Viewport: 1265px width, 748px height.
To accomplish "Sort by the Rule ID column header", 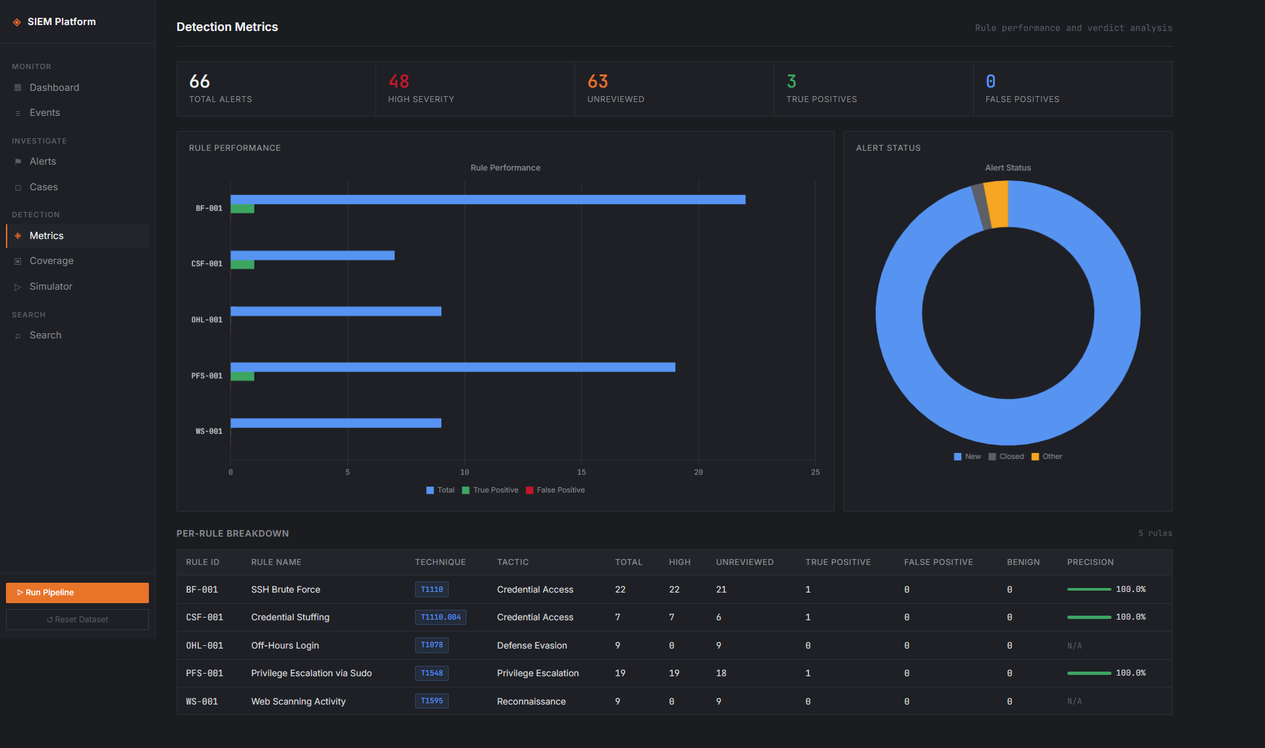I will point(202,562).
